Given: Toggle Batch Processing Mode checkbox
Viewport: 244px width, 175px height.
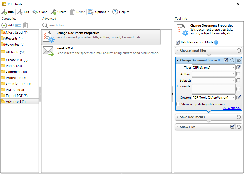Looking at the screenshot, I should (x=178, y=42).
